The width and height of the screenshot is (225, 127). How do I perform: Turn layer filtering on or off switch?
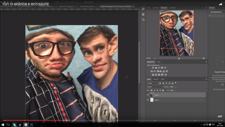[175, 83]
